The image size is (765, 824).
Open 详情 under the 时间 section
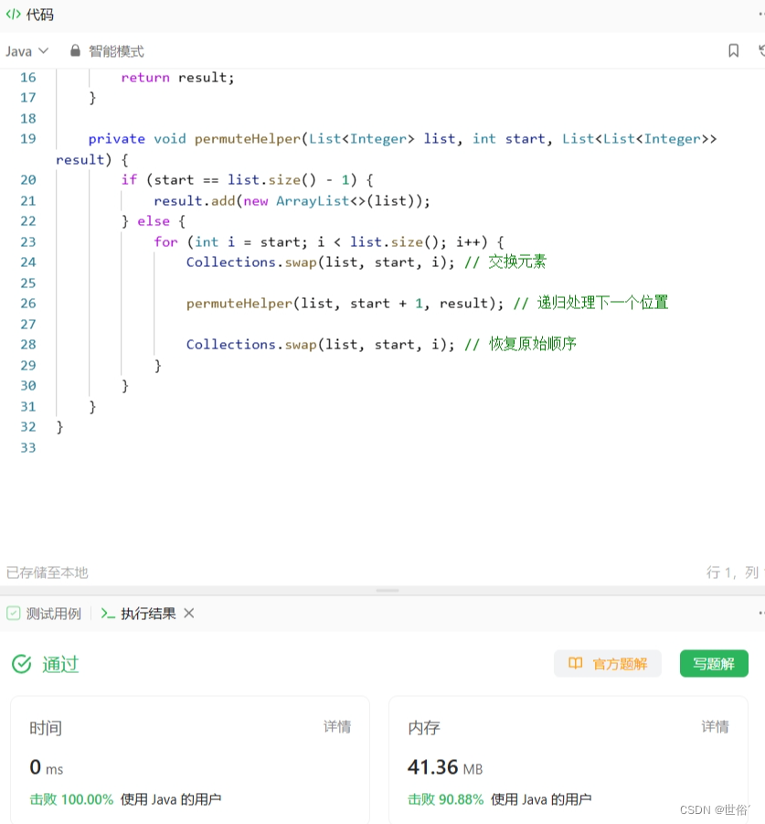[336, 727]
